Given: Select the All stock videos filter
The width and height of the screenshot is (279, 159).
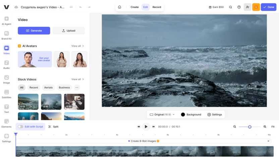Looking at the screenshot, I should [22, 88].
